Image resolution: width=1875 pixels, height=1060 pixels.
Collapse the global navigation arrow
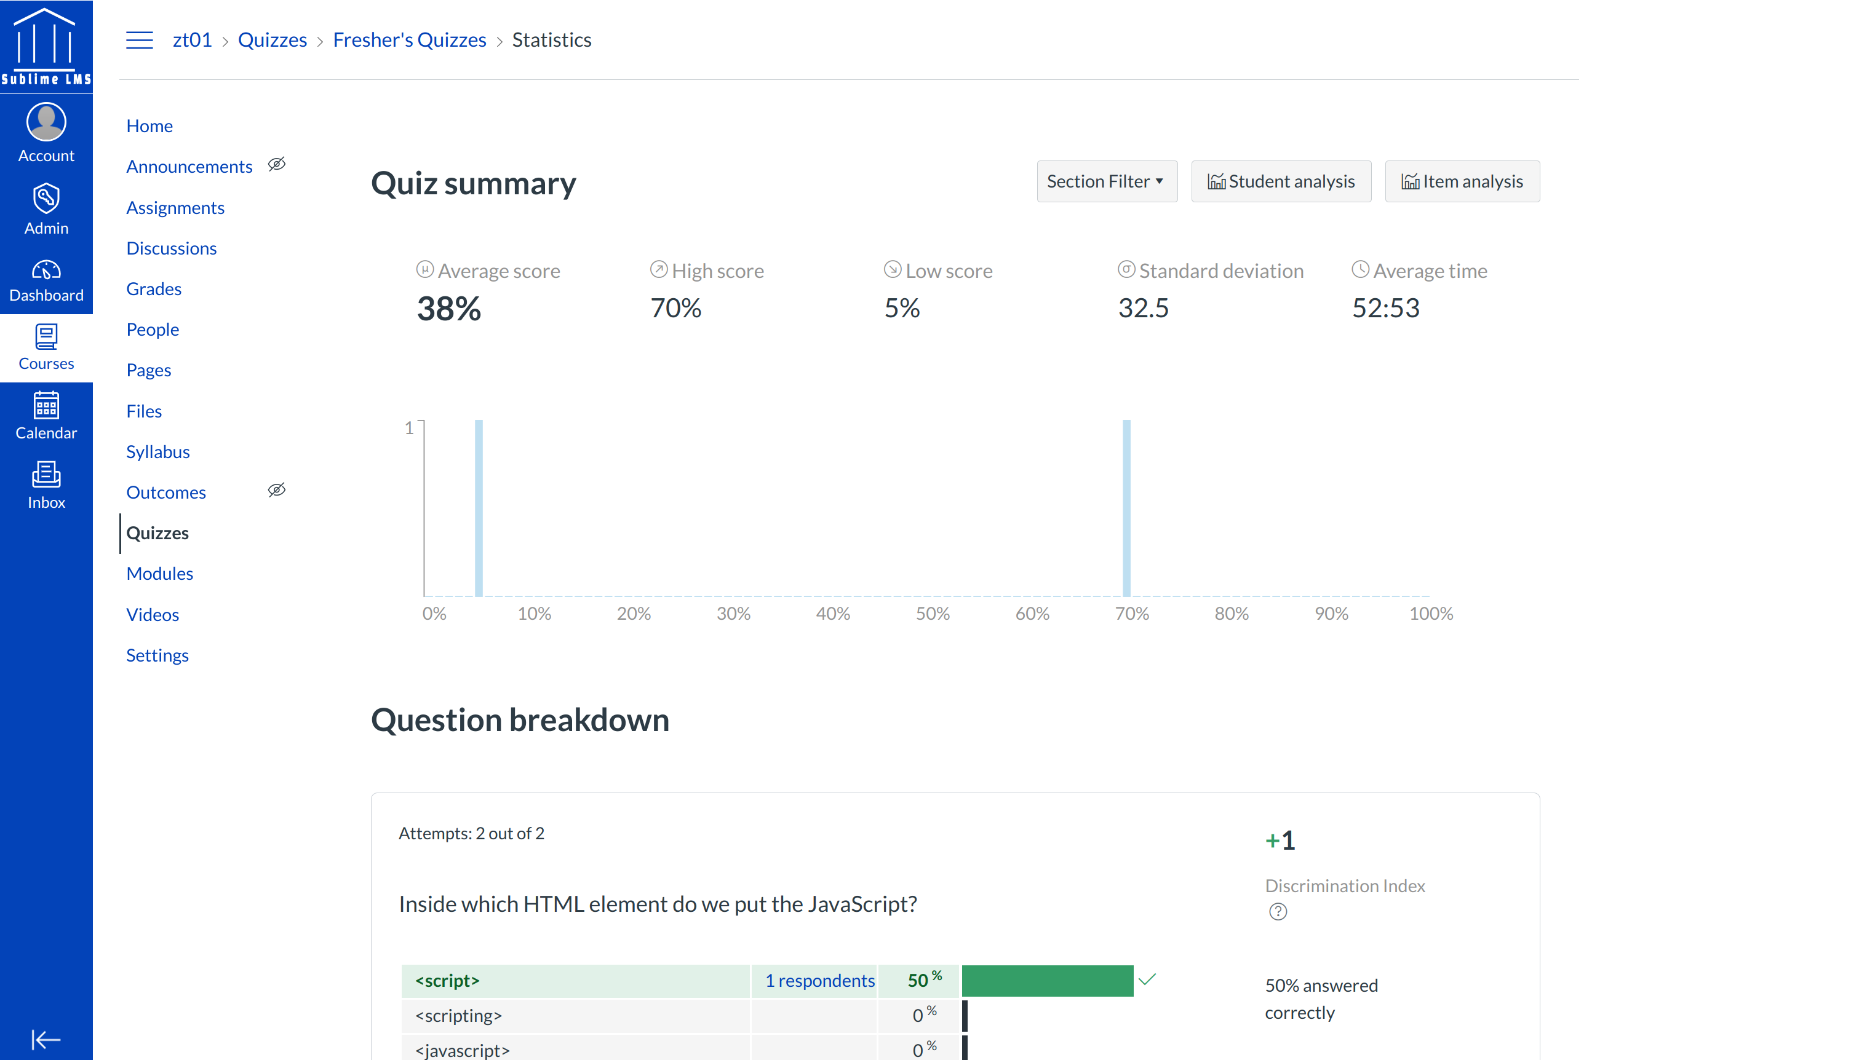(x=46, y=1039)
